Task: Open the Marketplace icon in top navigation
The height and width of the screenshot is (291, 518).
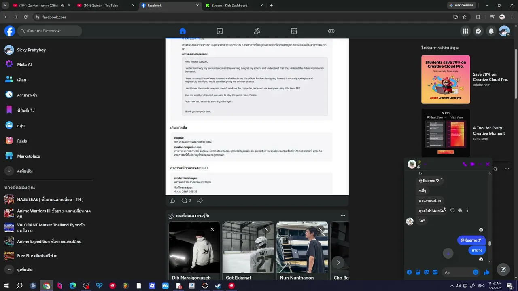Action: click(x=294, y=31)
